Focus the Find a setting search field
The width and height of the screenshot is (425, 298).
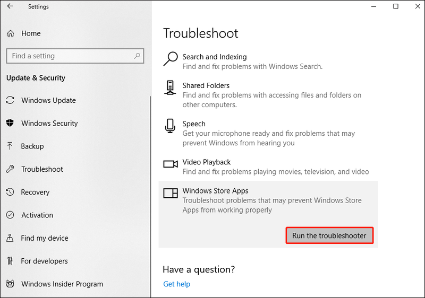pyautogui.click(x=75, y=56)
